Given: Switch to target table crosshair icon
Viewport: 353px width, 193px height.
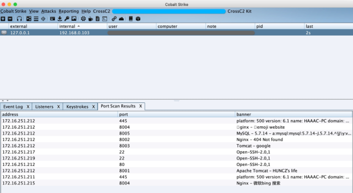Looking at the screenshot, I should pyautogui.click(x=43, y=19).
